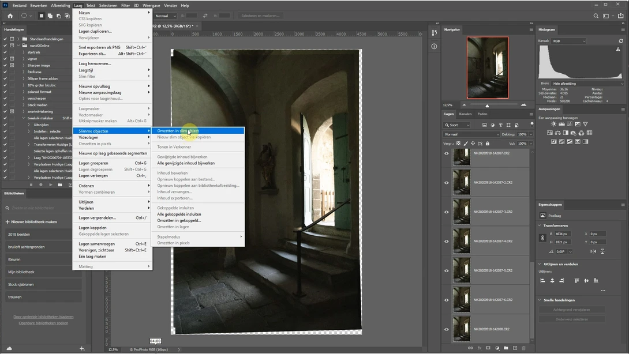Expand the Stack-median action

[24, 105]
